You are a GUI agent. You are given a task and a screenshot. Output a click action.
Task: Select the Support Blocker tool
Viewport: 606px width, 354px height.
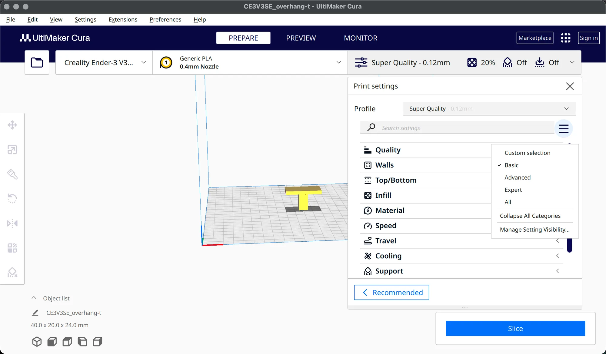point(12,273)
